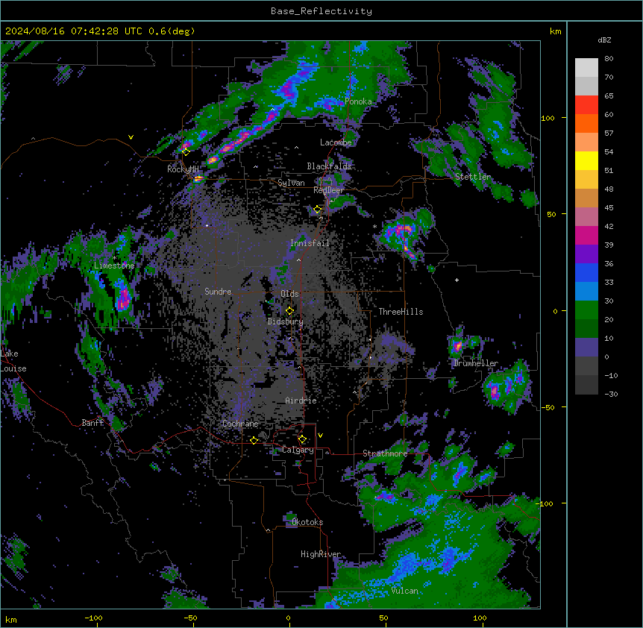643x628 pixels.
Task: Click the km unit label at top right
Action: (555, 31)
